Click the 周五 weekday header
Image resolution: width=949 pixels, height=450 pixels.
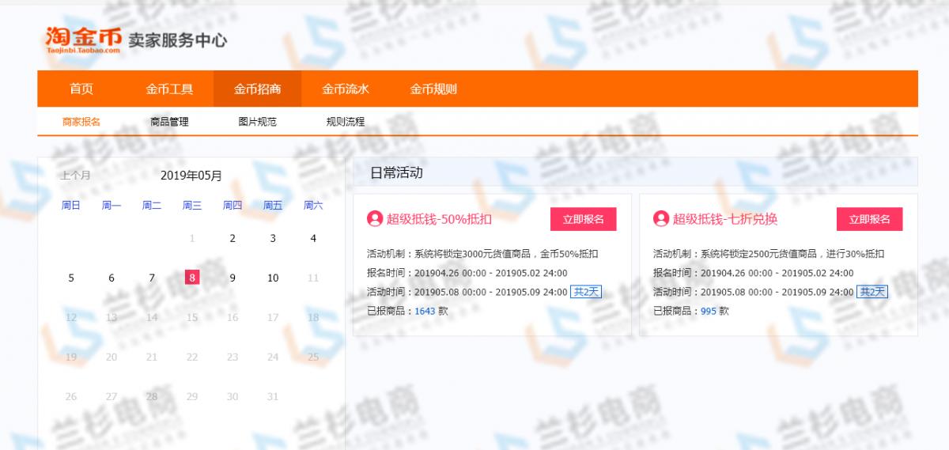pyautogui.click(x=273, y=206)
